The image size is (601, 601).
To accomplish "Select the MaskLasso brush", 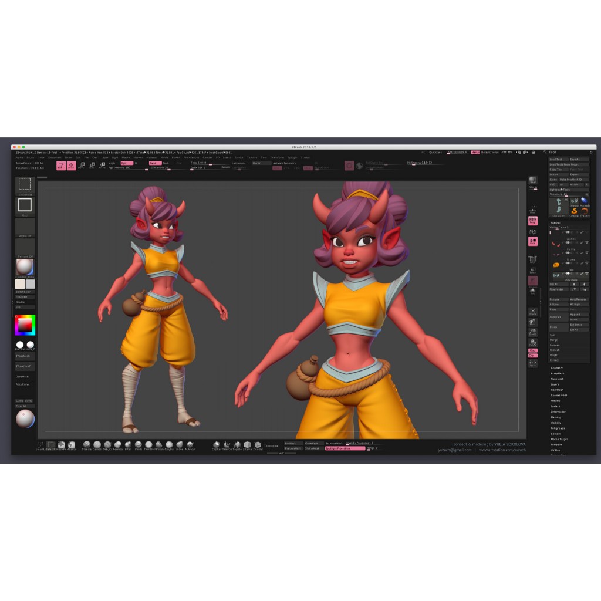I will pyautogui.click(x=72, y=445).
